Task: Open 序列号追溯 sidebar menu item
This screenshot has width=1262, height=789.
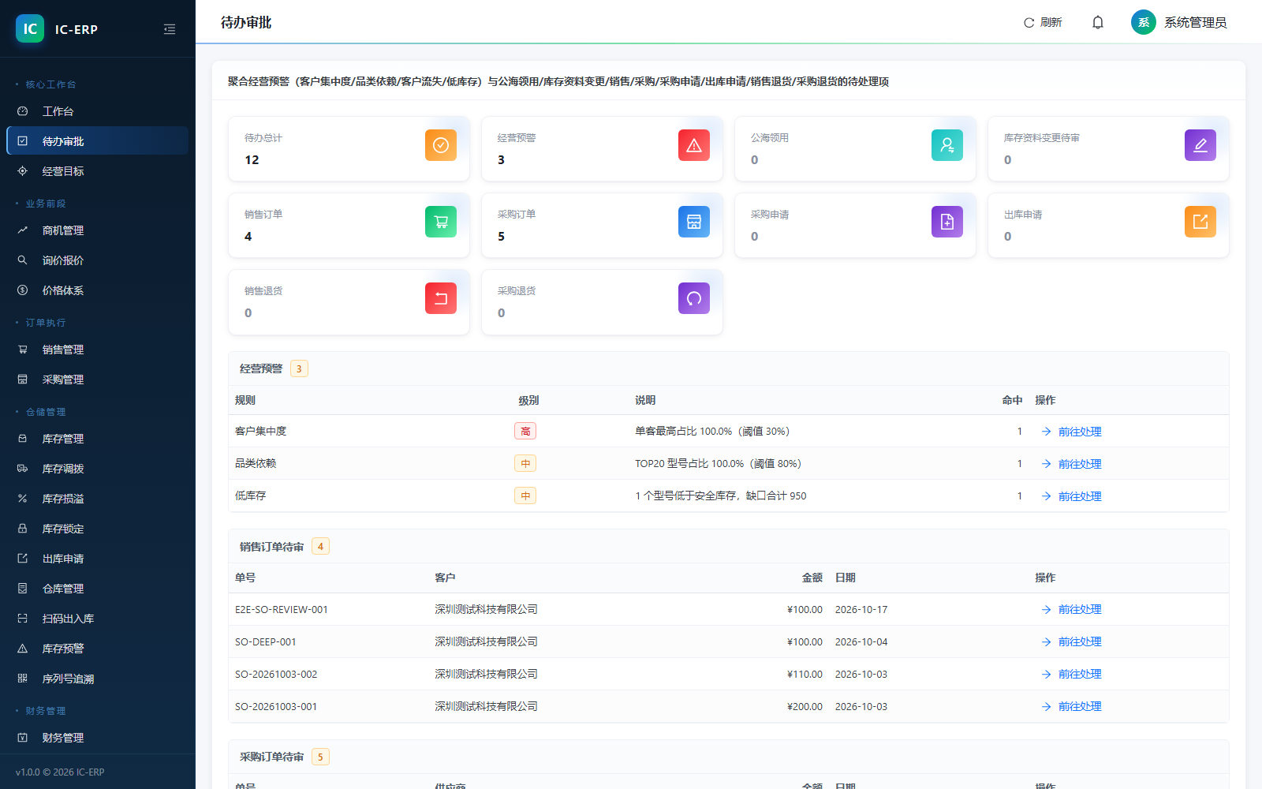Action: [x=98, y=679]
